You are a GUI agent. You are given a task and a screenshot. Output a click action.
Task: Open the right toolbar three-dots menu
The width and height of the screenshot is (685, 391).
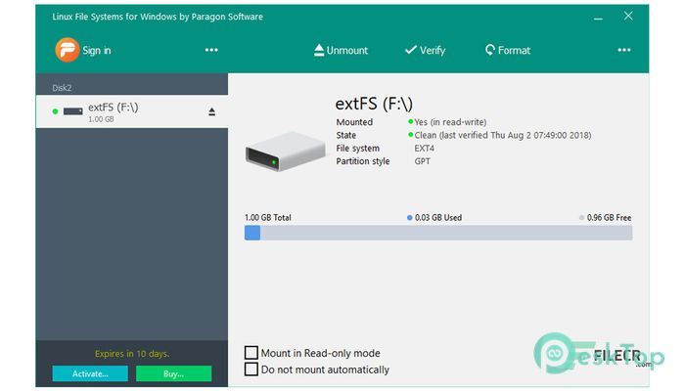(x=624, y=50)
